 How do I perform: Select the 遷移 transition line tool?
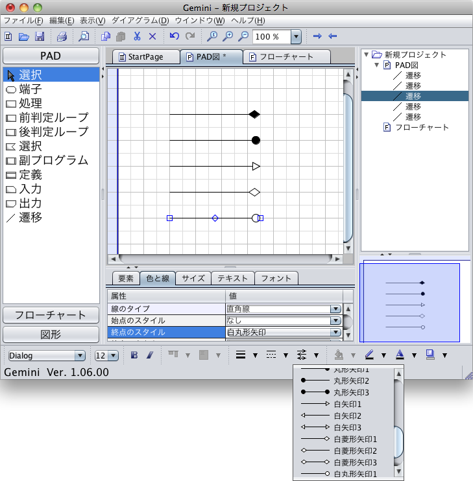tap(51, 218)
